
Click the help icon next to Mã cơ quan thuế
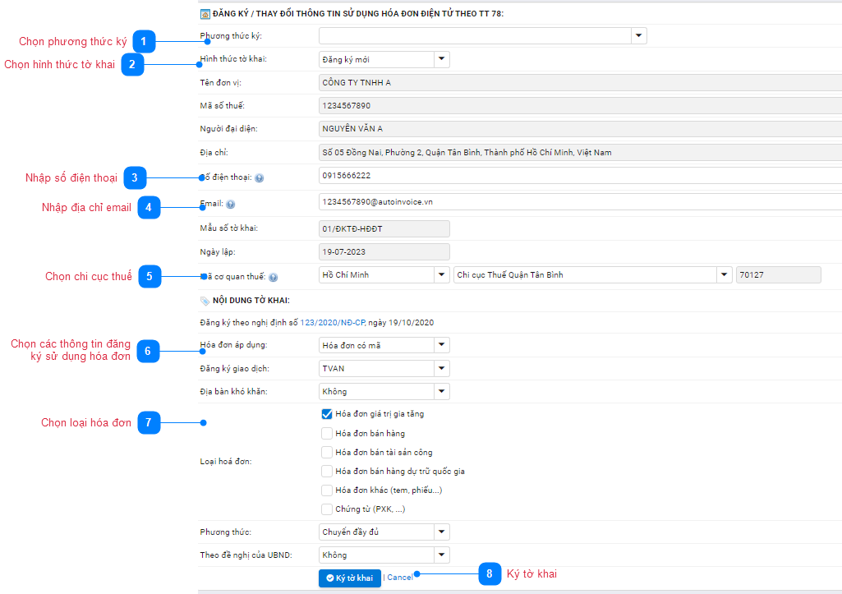(x=273, y=278)
